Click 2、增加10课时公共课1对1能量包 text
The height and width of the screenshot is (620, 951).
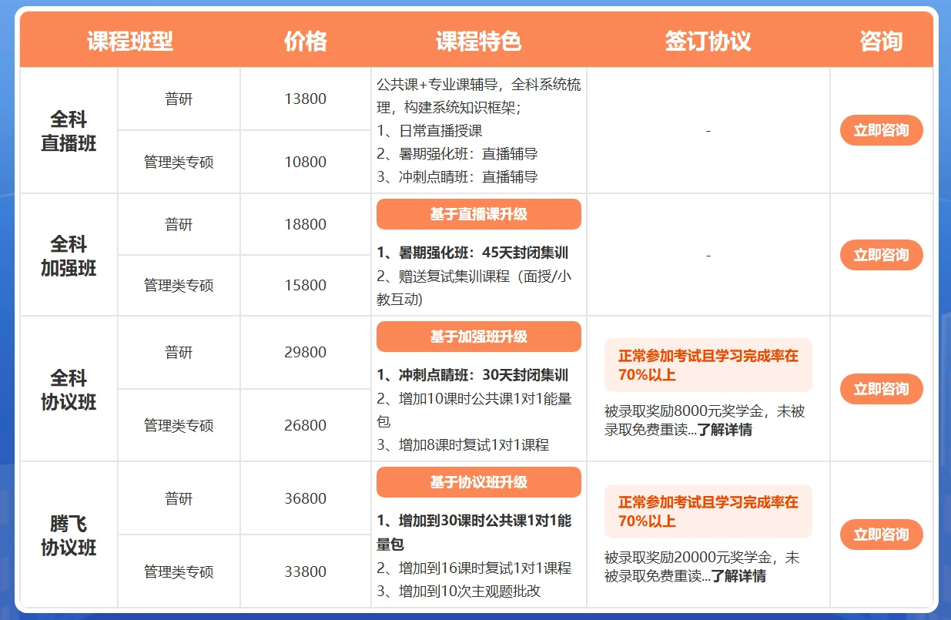point(474,410)
